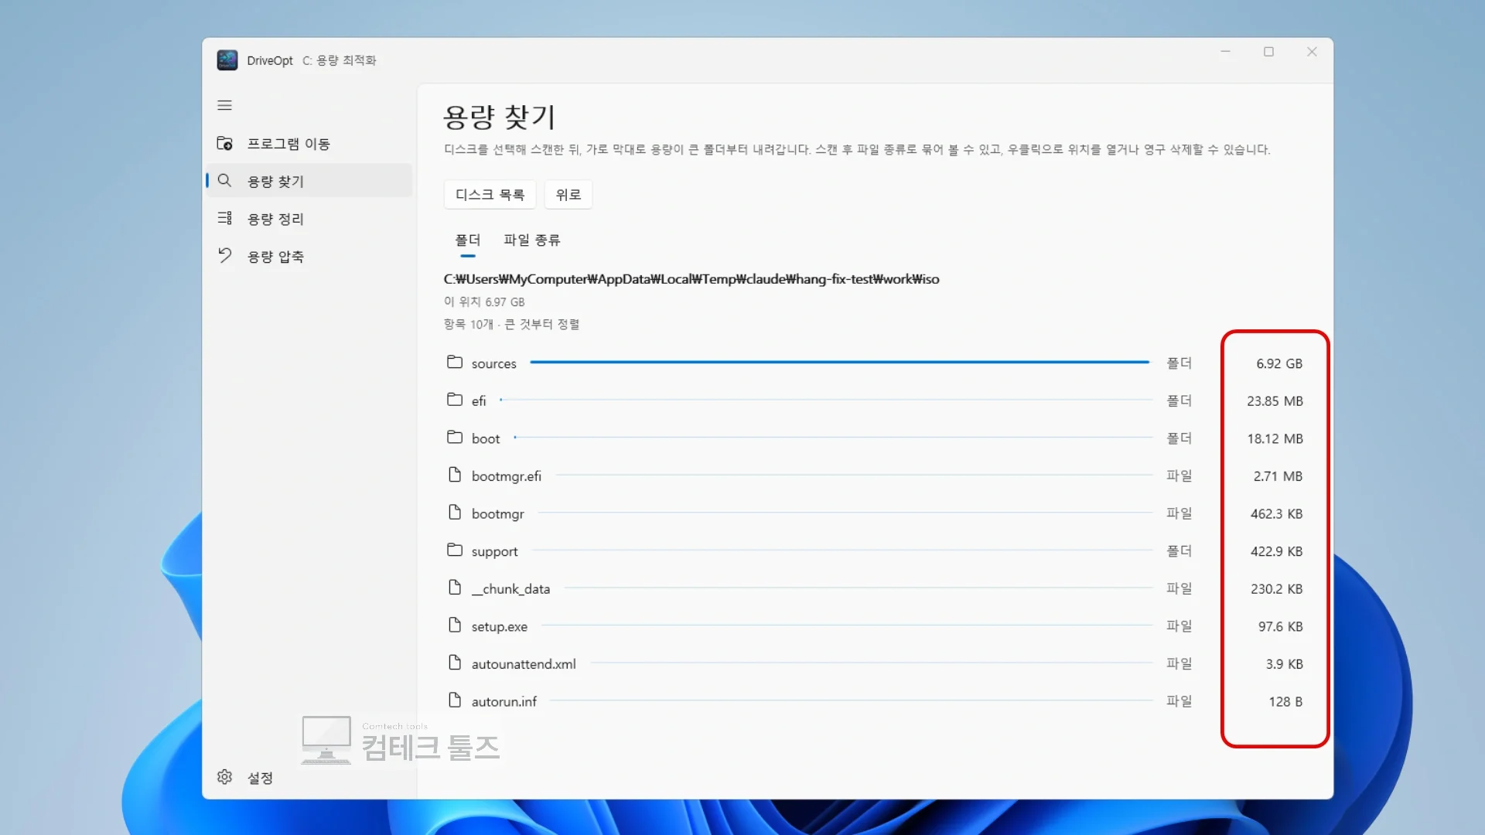
Task: Maximize the DriveOpt window
Action: (x=1268, y=52)
